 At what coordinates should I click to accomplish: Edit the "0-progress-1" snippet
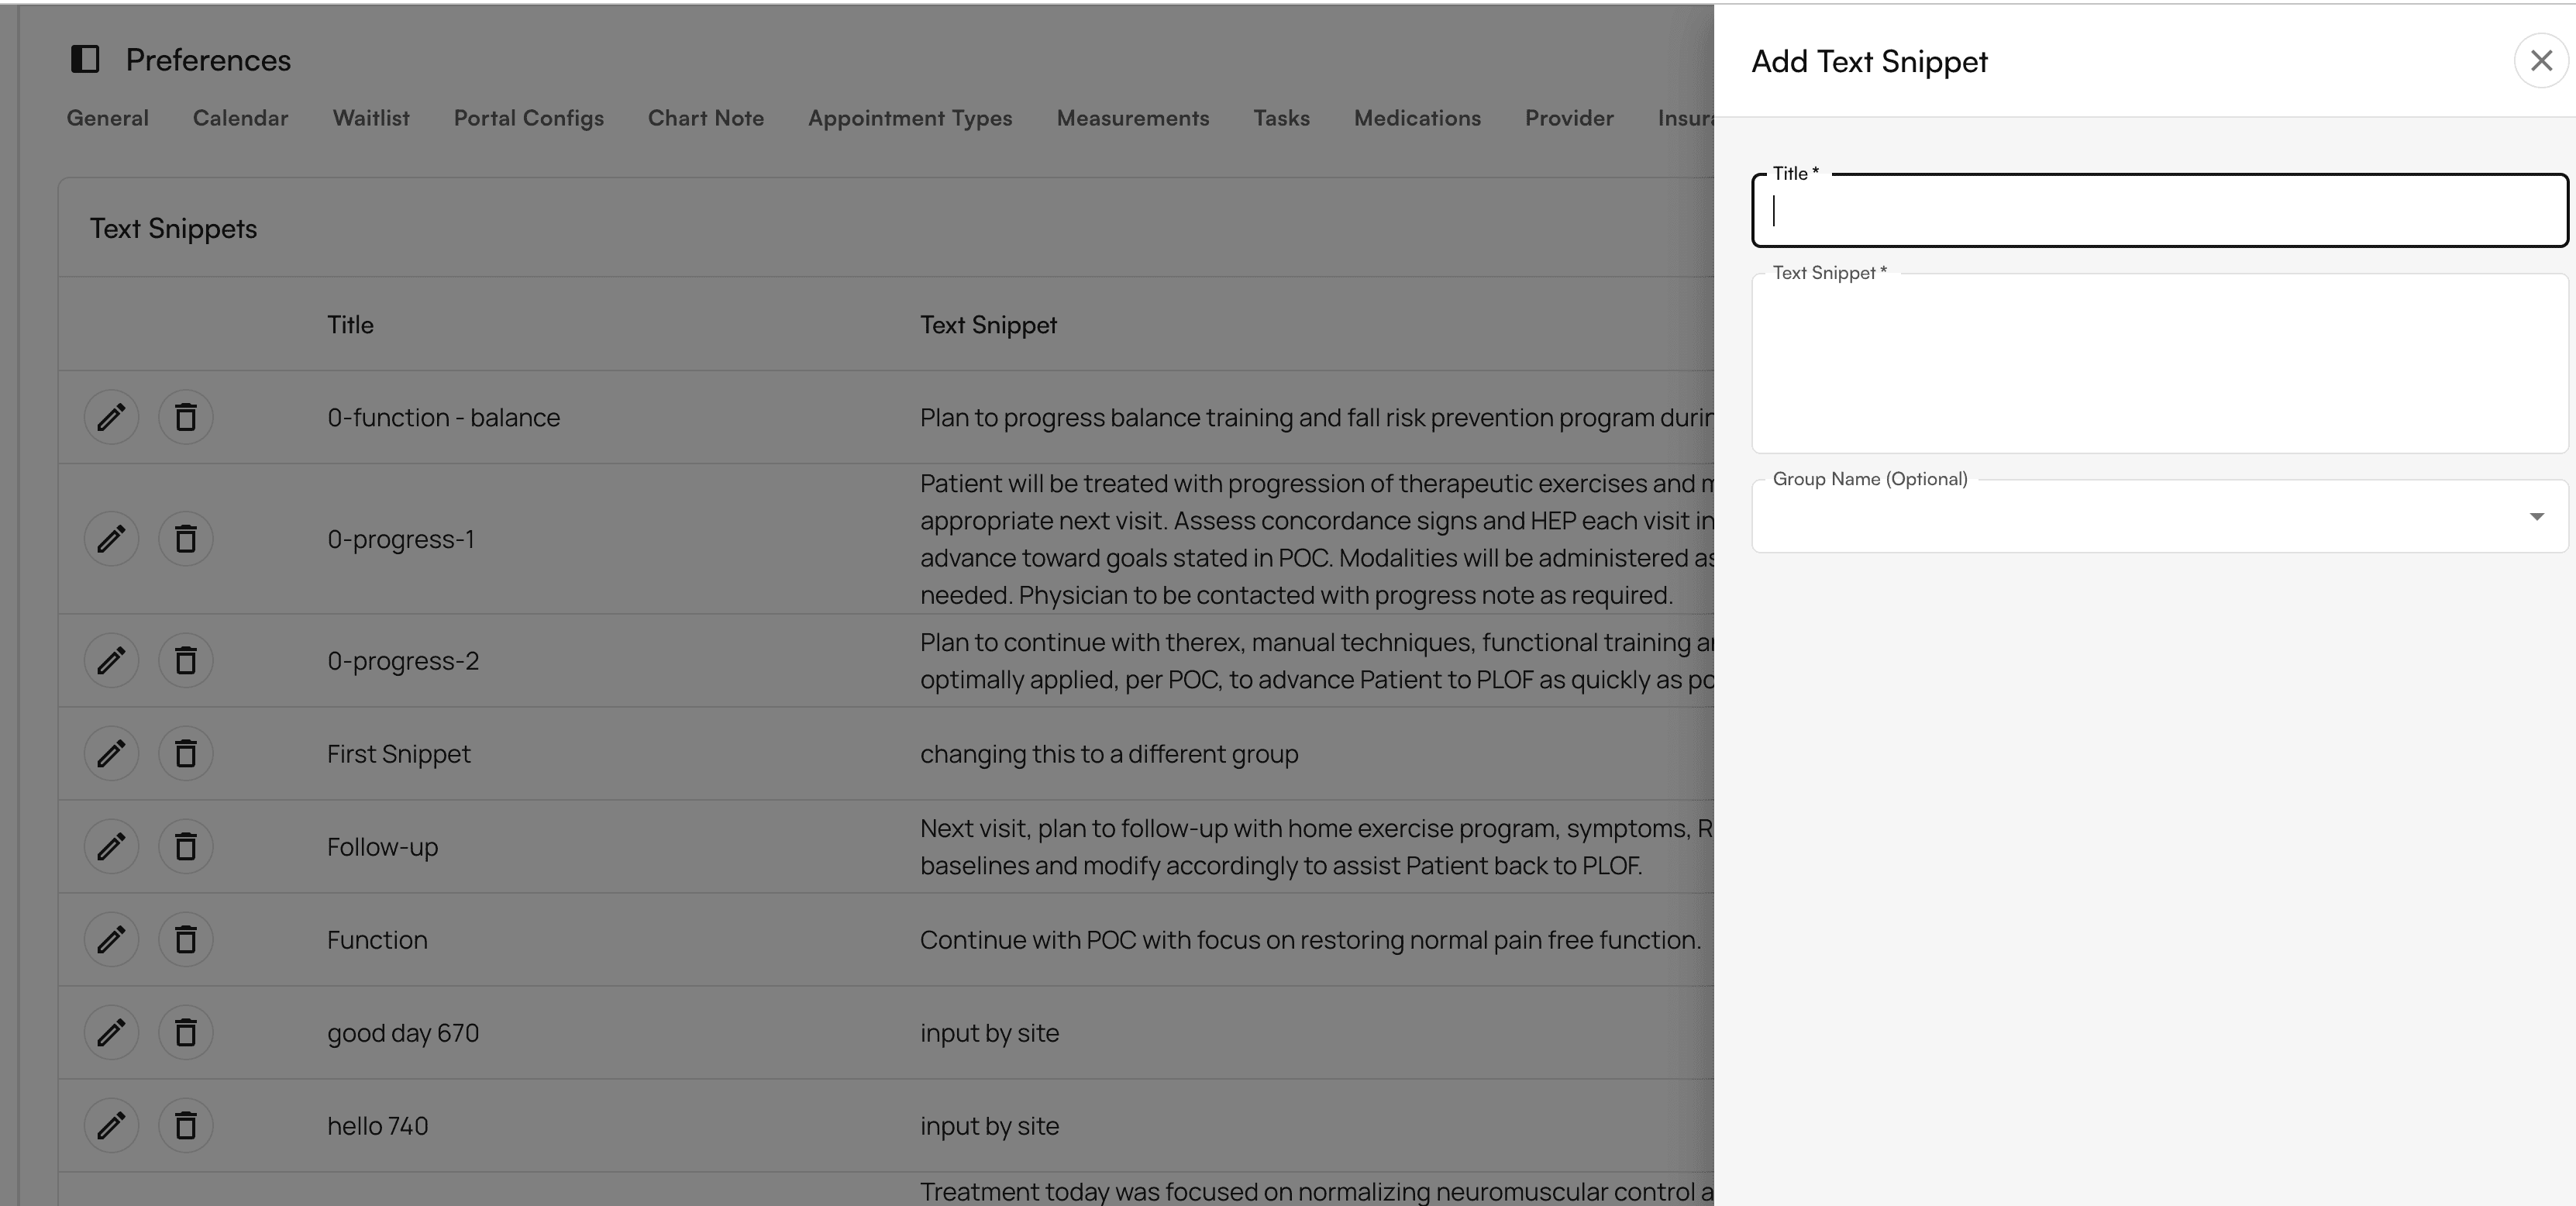click(111, 538)
